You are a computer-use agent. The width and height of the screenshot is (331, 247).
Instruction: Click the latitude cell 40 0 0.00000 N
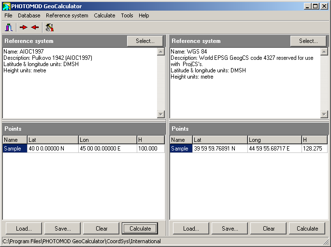pos(53,149)
